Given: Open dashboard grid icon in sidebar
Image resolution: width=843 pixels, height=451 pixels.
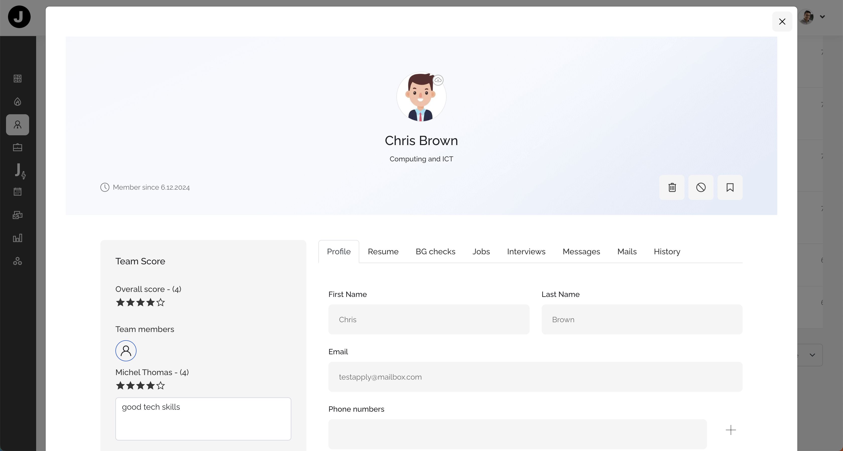Looking at the screenshot, I should tap(18, 78).
